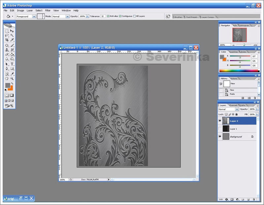This screenshot has width=264, height=205.
Task: Enable the All Layers checkbox
Action: (x=134, y=16)
